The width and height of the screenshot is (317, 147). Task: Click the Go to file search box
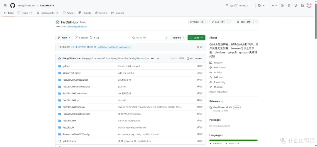150,38
